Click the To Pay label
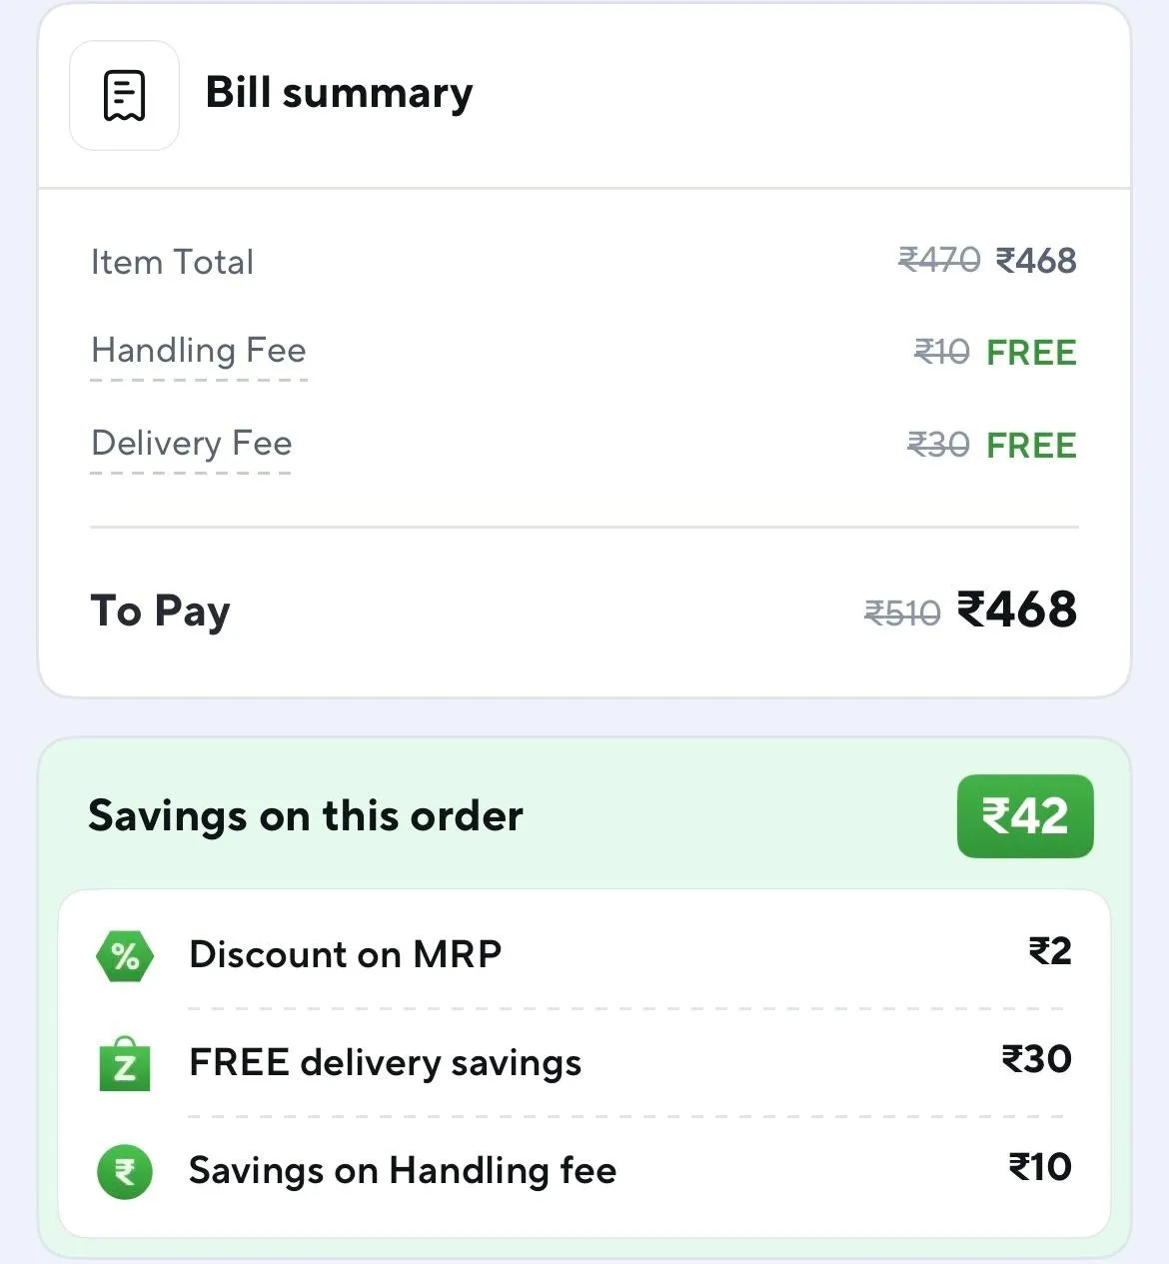The height and width of the screenshot is (1264, 1169). 160,611
